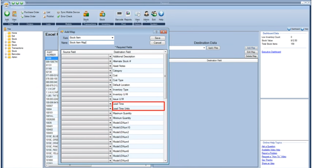Open the Executive Dashboard link

(271, 52)
